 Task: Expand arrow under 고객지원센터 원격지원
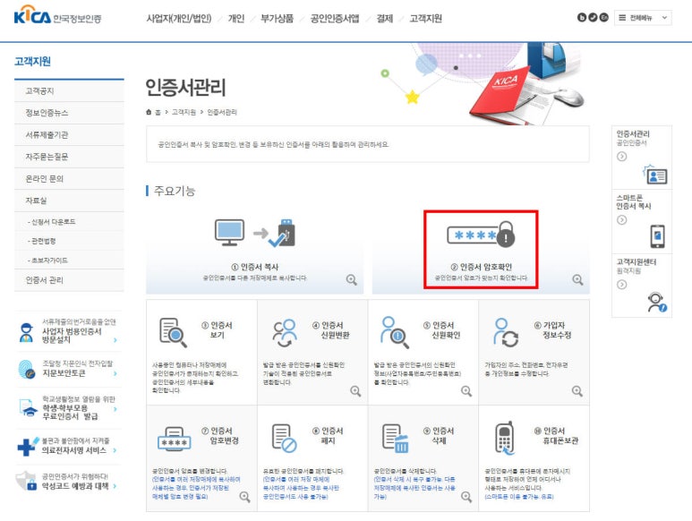pyautogui.click(x=621, y=285)
